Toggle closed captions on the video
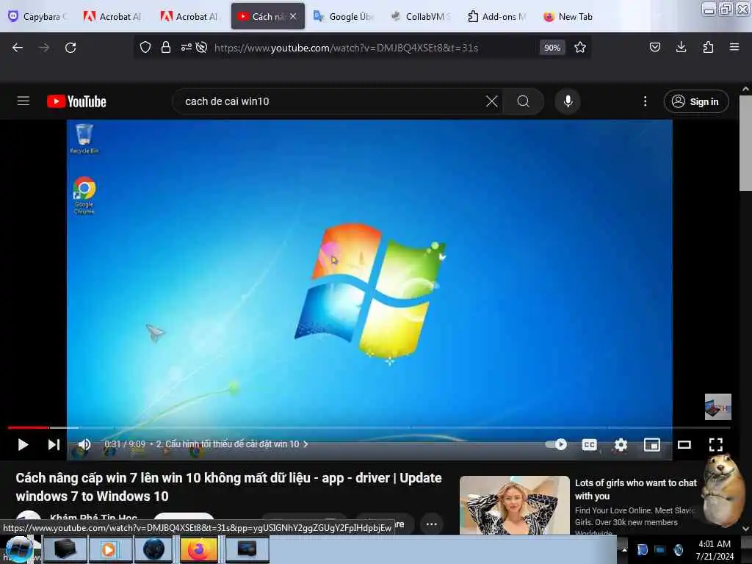Viewport: 752px width, 564px height. pyautogui.click(x=589, y=444)
